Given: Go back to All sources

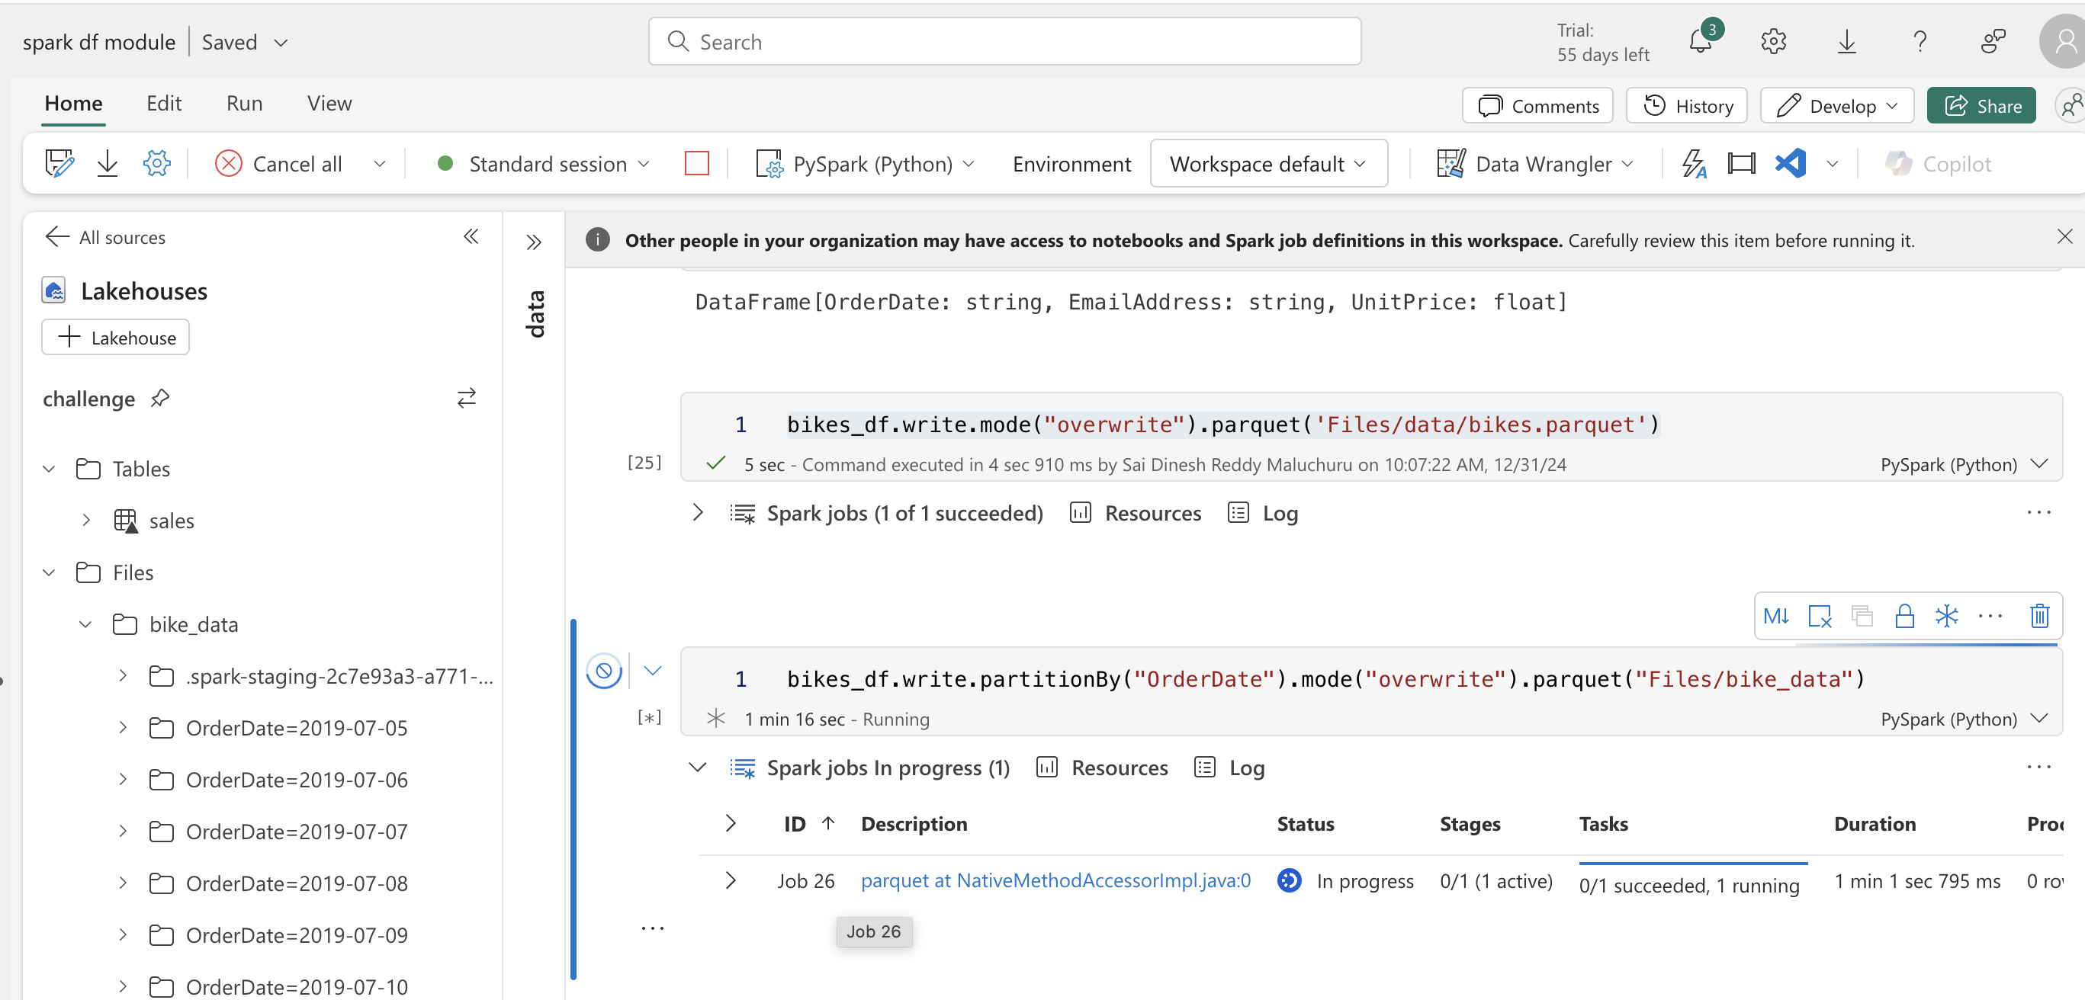Looking at the screenshot, I should (105, 237).
